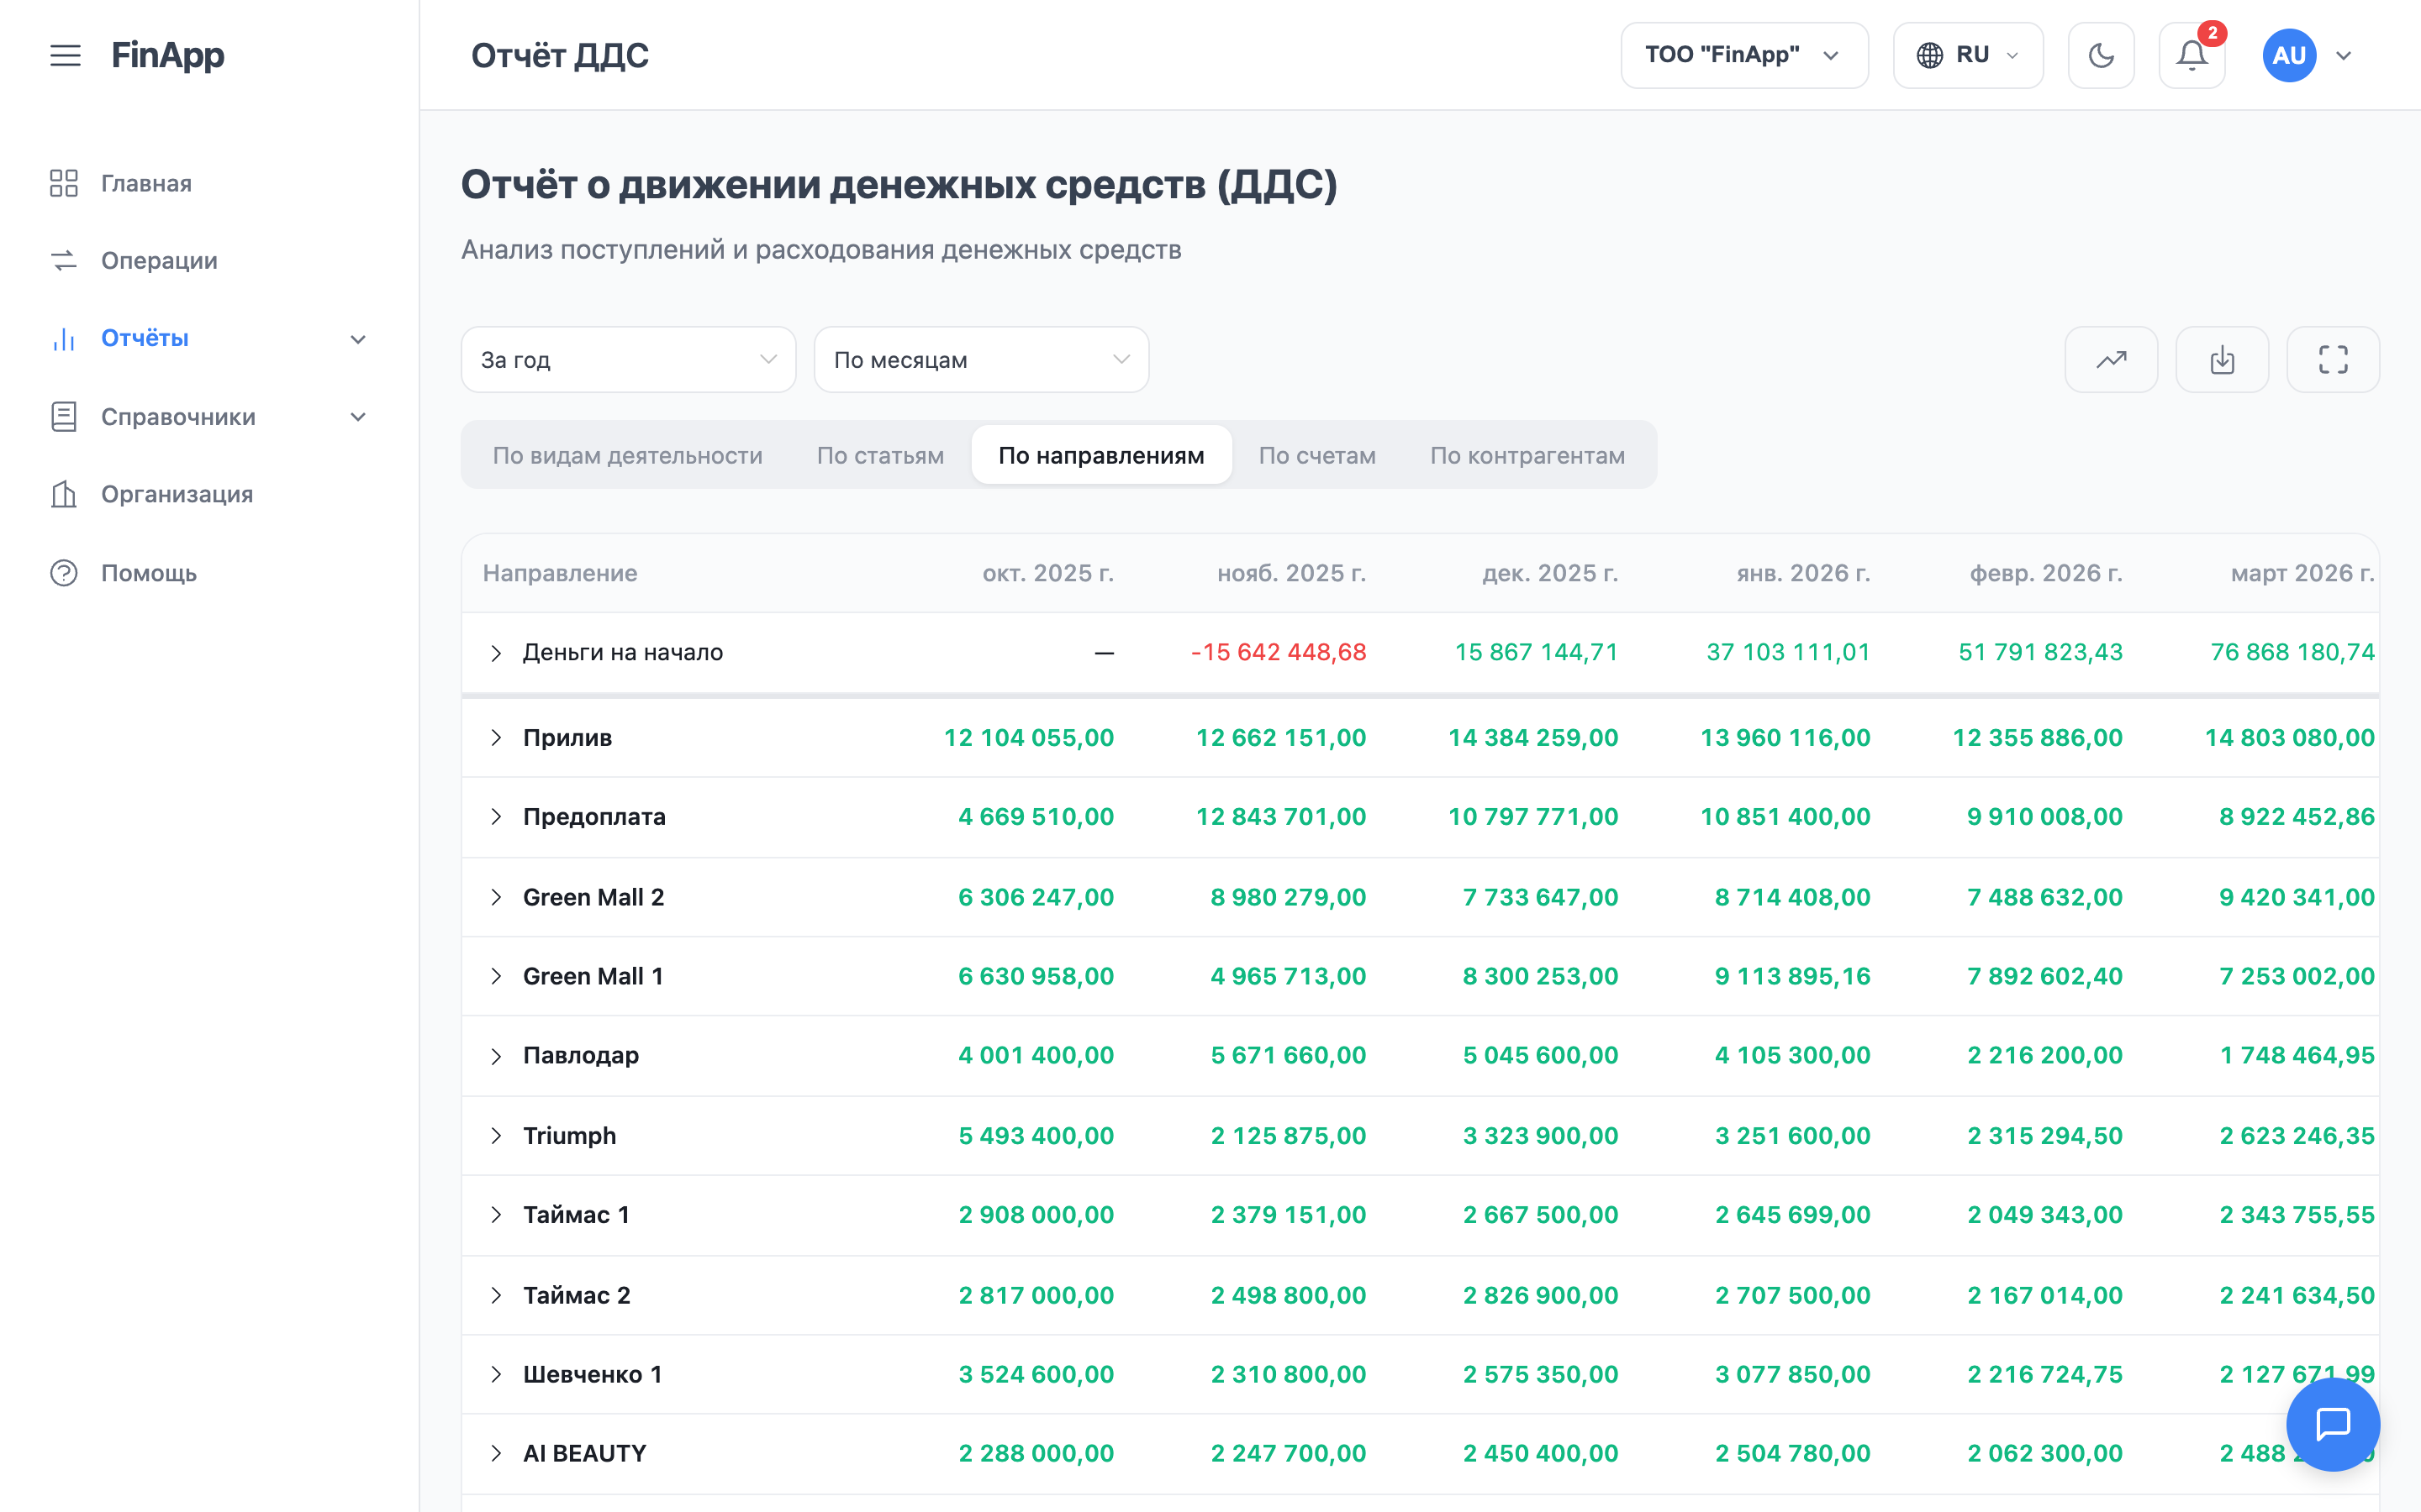
Task: Click the globe language icon
Action: (x=1930, y=55)
